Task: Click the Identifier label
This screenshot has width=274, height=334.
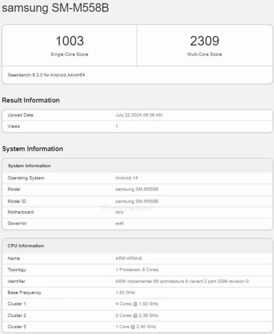Action: (x=16, y=281)
